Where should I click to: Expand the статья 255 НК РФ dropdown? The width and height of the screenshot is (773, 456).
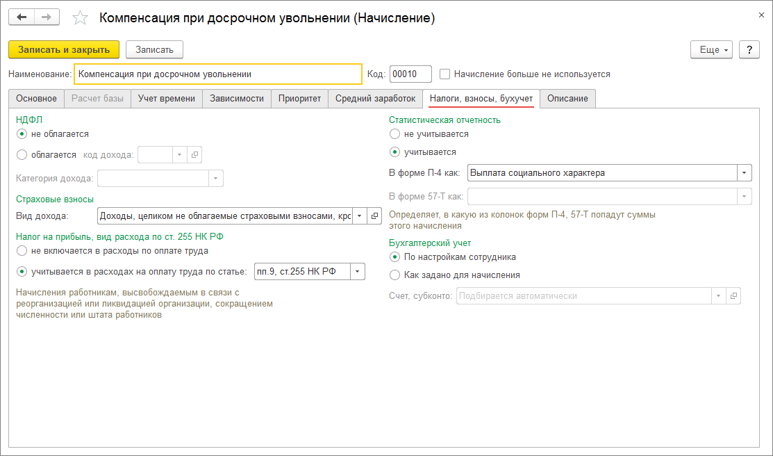(358, 272)
